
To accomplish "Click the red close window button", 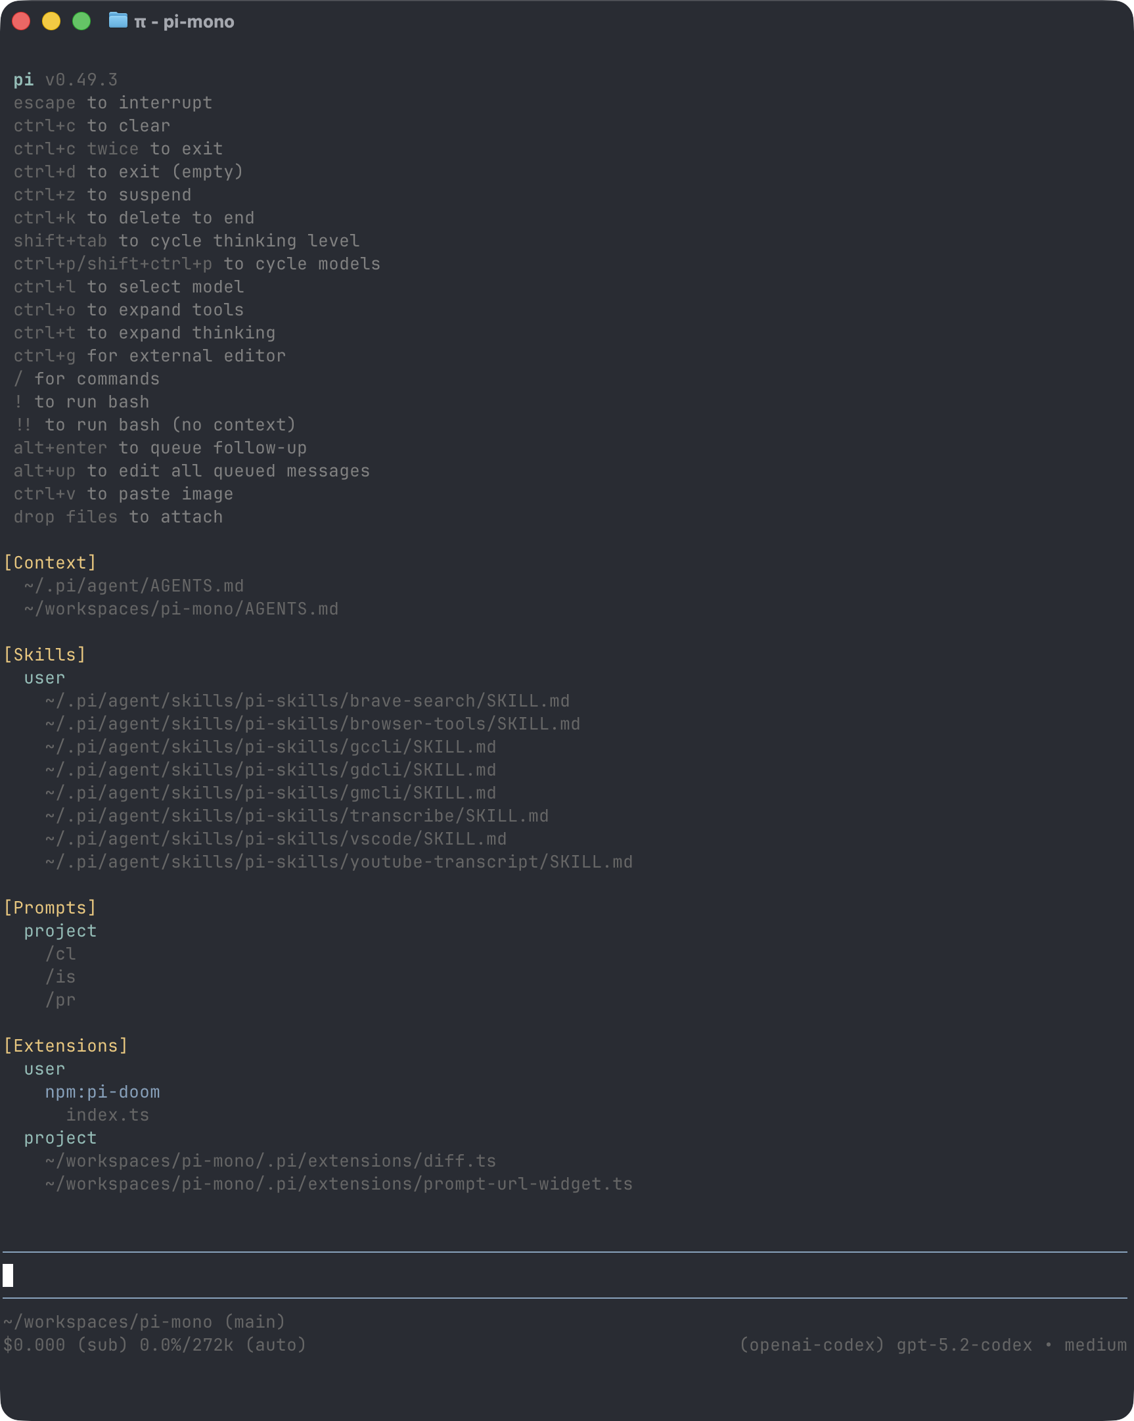I will click(x=21, y=21).
